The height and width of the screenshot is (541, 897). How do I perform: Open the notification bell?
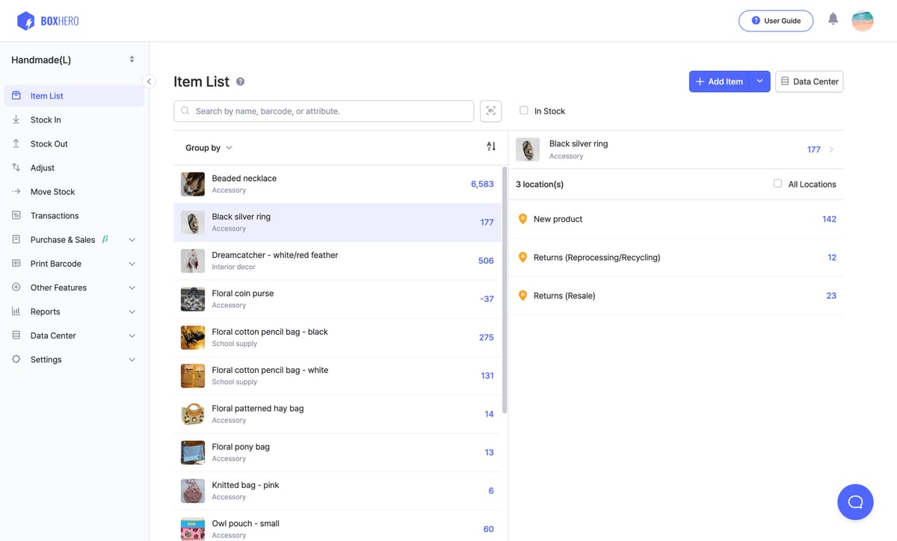[x=833, y=20]
